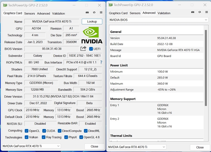Switch to Advanced tab in left window
211x152 pixels.
click(x=44, y=13)
